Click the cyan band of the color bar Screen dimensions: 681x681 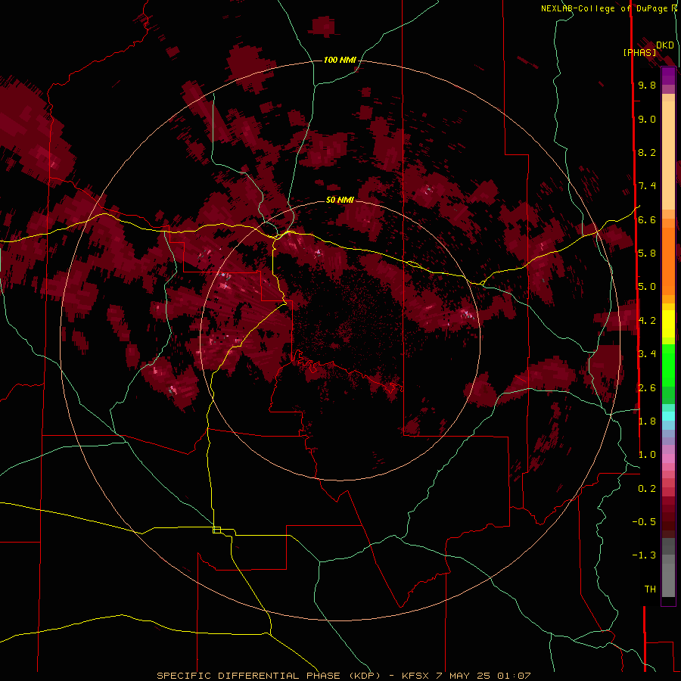pos(668,415)
